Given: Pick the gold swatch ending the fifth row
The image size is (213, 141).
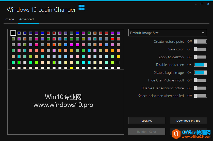Looking at the screenshot, I should coord(118,57).
